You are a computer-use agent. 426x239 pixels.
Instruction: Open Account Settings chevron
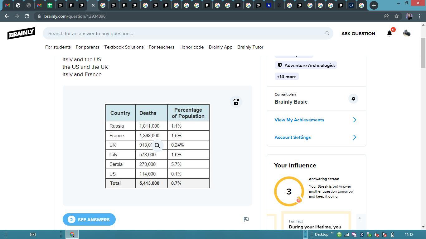[354, 137]
